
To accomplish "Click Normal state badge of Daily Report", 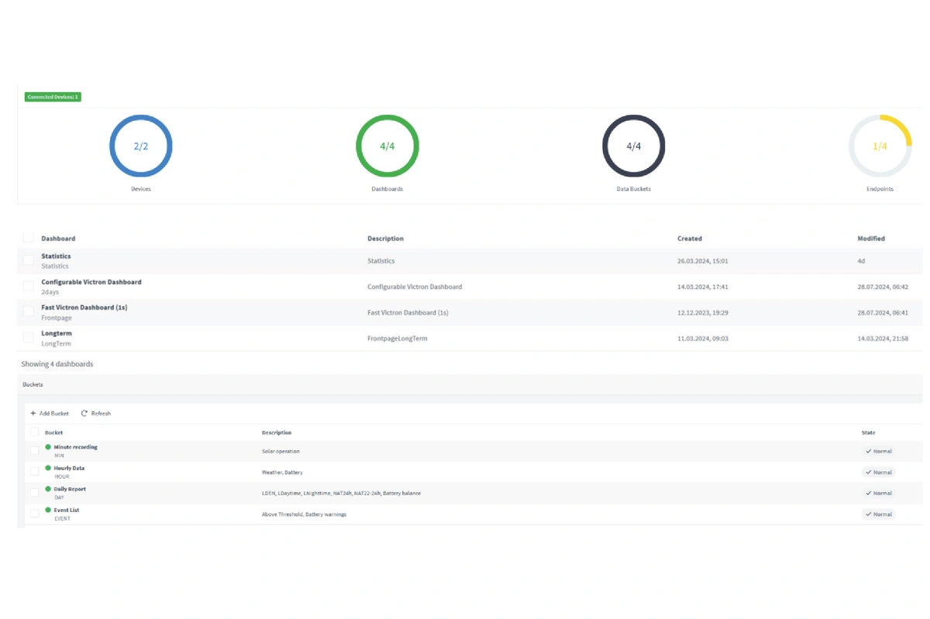I will (879, 493).
